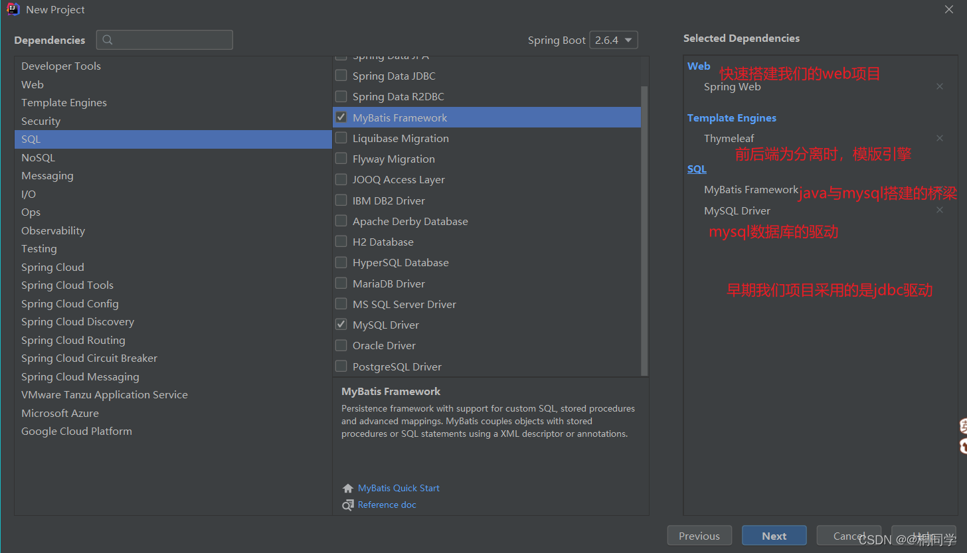This screenshot has height=553, width=967.
Task: Select MyBatis Framework in Selected Dependencies
Action: [751, 189]
